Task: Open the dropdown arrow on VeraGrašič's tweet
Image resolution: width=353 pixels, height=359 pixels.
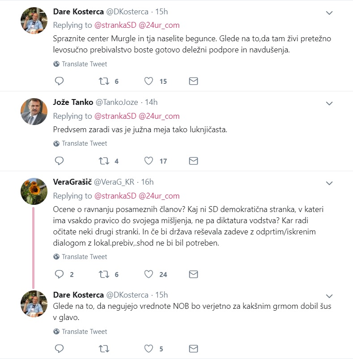Action: click(x=329, y=183)
